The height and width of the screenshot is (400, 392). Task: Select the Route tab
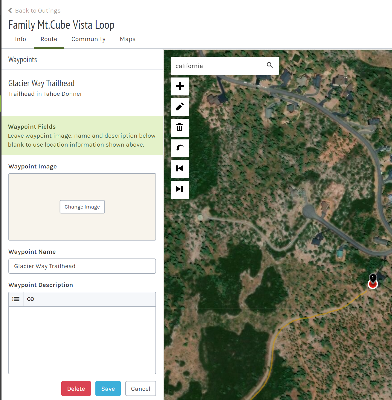tap(49, 39)
